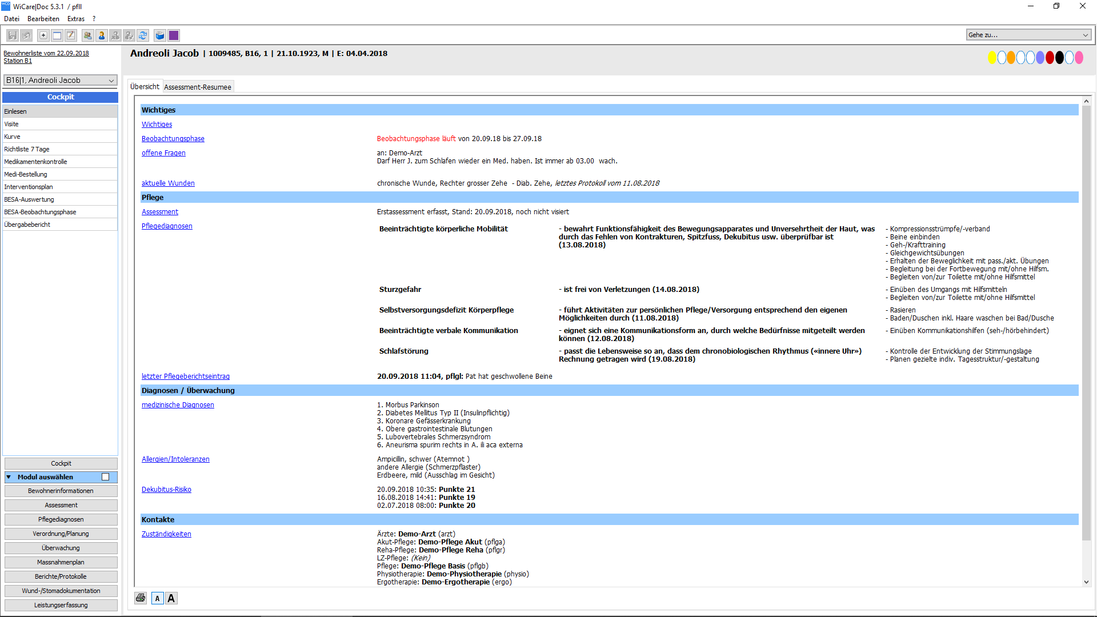Select Medikamentenkontrolle entry
Screen dimensions: 1097x617
pyautogui.click(x=60, y=162)
